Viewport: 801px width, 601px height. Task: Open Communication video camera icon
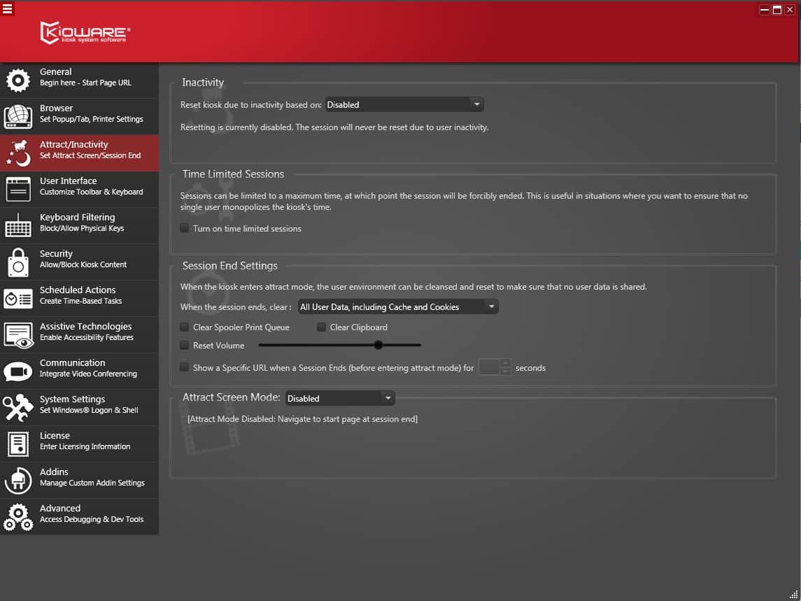pos(18,371)
